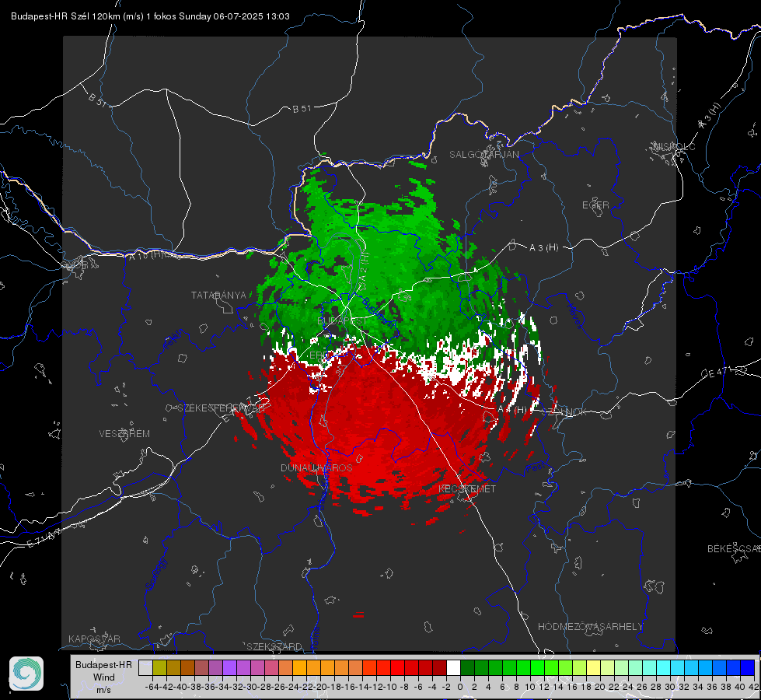Screen dimensions: 761x700
Task: Click the swirl logo icon beside the legend
Action: click(26, 674)
